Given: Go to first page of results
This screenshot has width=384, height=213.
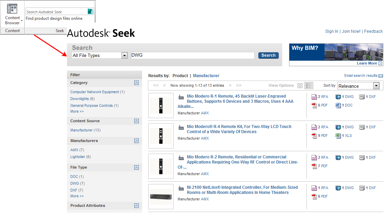Looking at the screenshot, I should tap(156, 85).
